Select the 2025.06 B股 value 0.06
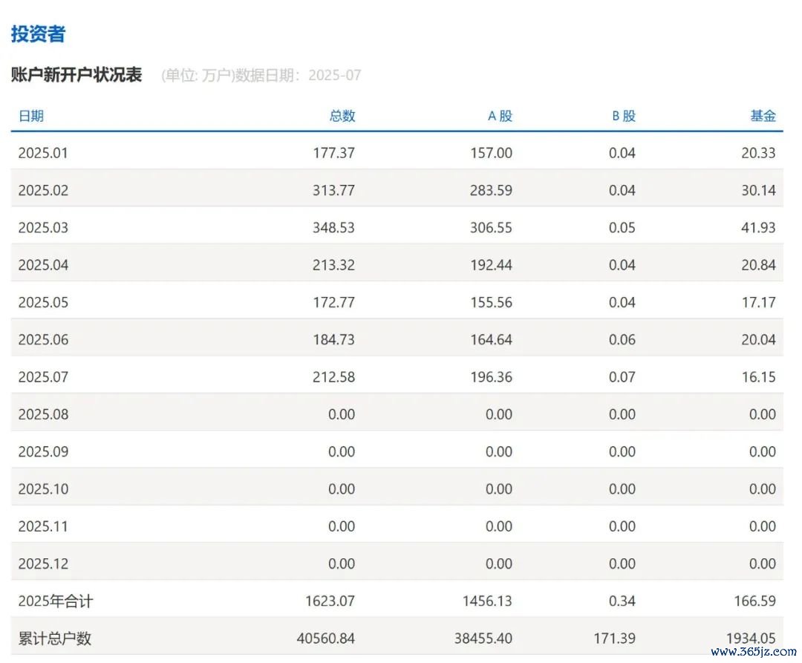This screenshot has height=663, width=802. click(622, 340)
